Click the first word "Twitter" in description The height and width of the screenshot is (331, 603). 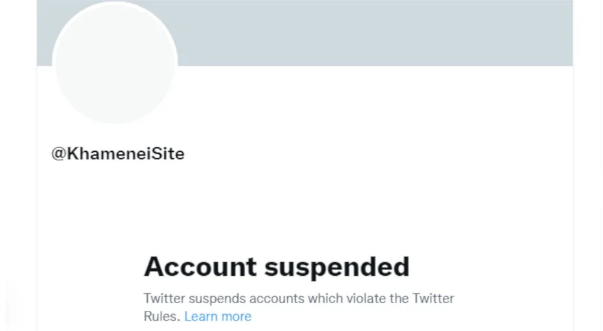163,299
